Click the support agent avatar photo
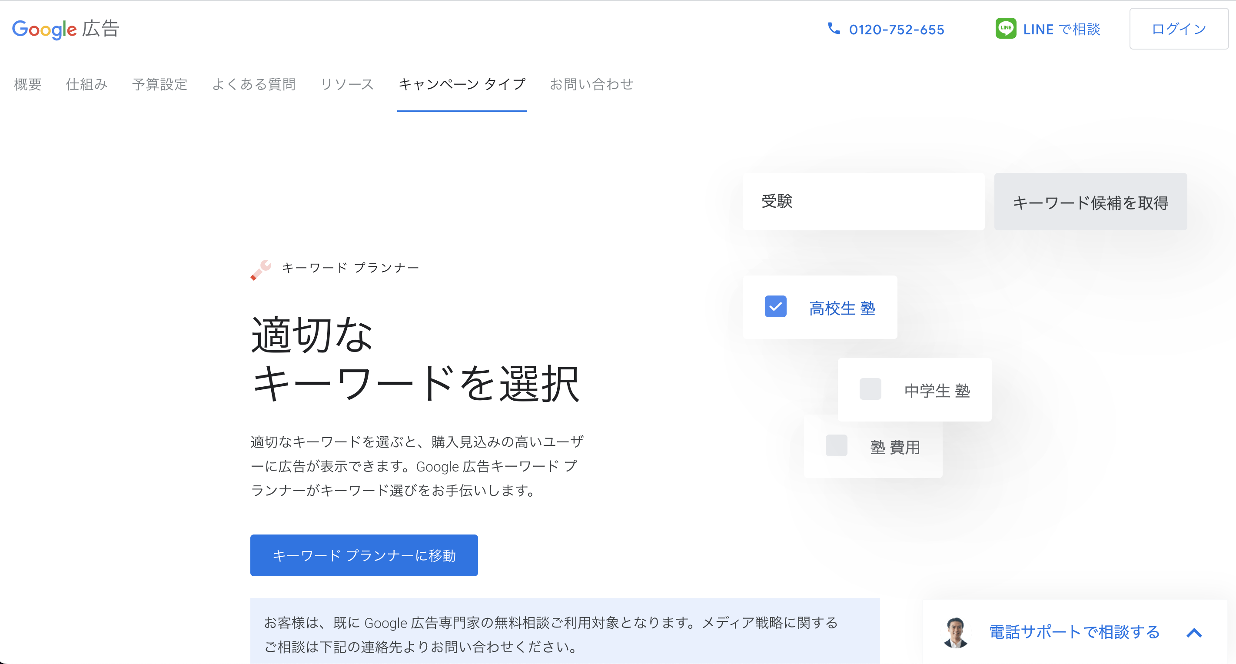Screen dimensions: 1236x664 pos(955,632)
